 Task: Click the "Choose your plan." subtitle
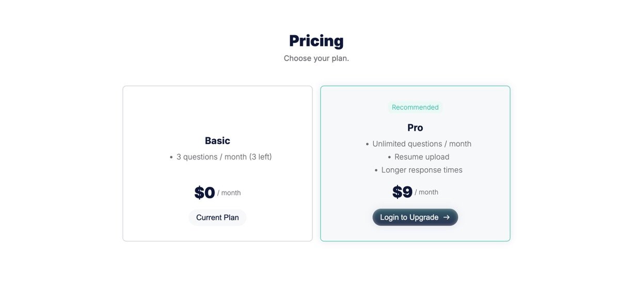pos(316,58)
